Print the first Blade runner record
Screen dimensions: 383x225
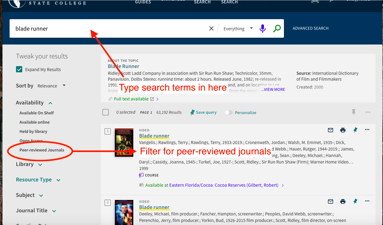click(343, 130)
